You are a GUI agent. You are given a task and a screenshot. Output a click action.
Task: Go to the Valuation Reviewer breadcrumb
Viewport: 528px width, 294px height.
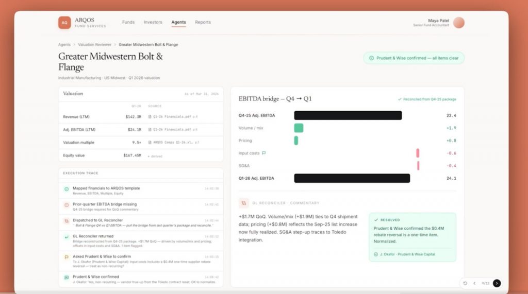pos(95,44)
